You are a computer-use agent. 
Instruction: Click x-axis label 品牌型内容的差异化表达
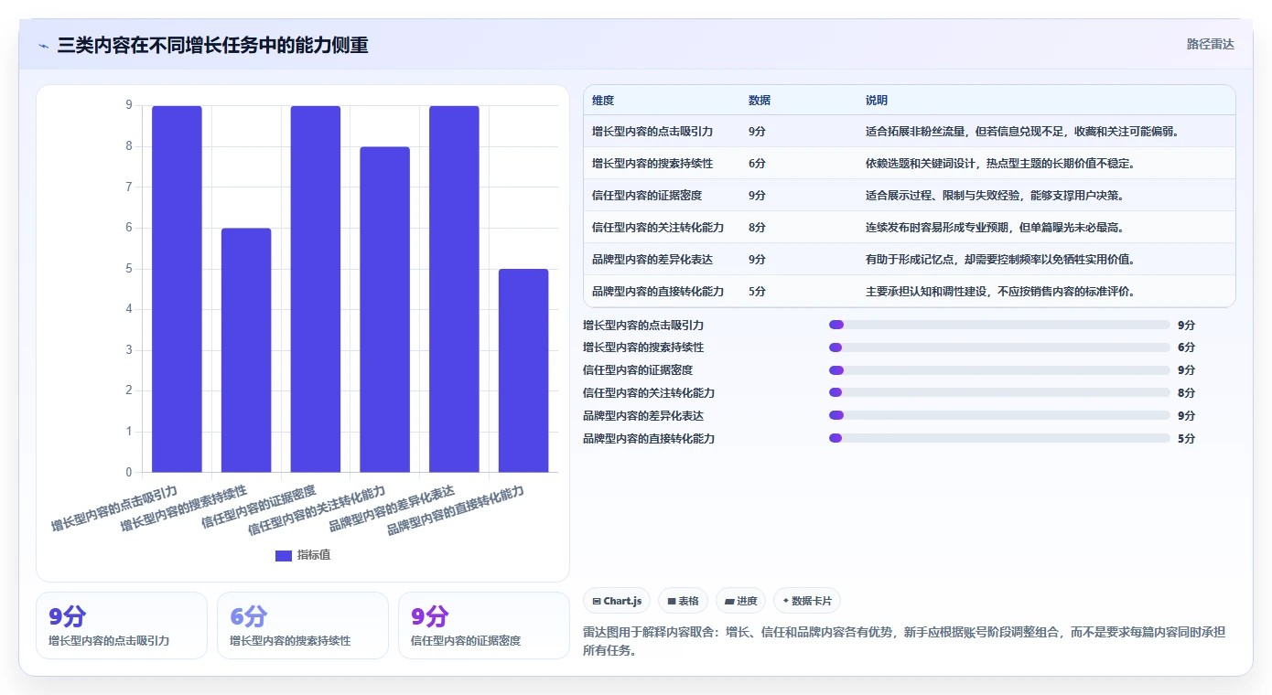click(x=392, y=509)
